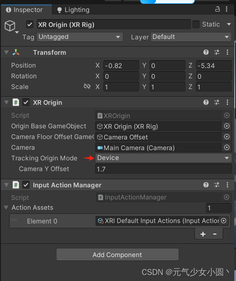Image resolution: width=236 pixels, height=281 pixels.
Task: Open XR Origin component preset settings icon
Action: (x=217, y=102)
